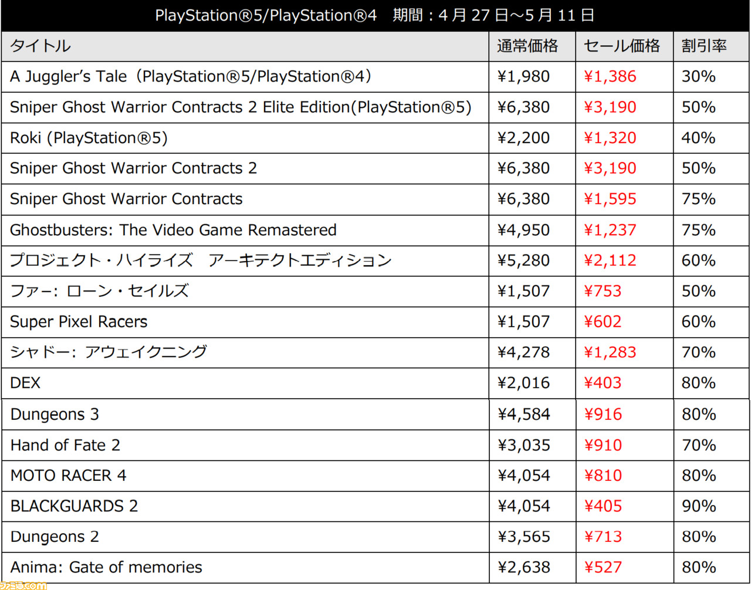Click the DEX title cell
Screen dimensions: 751x590
(245, 383)
